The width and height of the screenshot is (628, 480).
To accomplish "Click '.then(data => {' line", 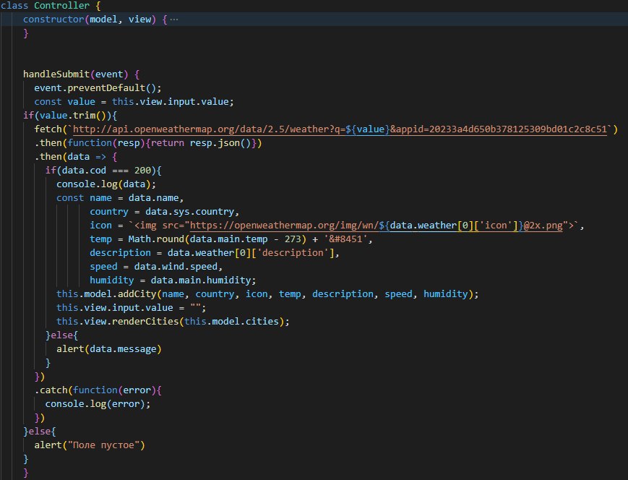I will coord(76,157).
